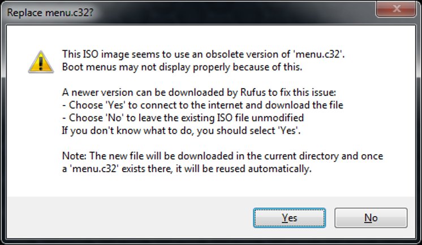Click the line 'This ISO image seems to use'
422x245 pixels.
pos(204,54)
